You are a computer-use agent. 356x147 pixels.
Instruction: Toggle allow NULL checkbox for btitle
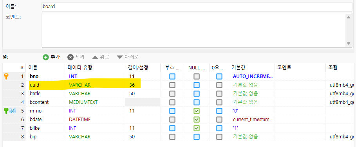197,94
